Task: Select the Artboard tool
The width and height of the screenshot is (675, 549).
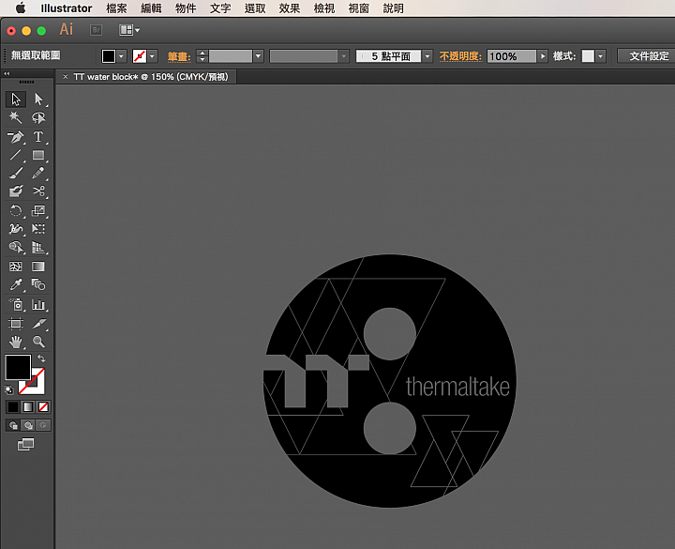Action: click(16, 323)
